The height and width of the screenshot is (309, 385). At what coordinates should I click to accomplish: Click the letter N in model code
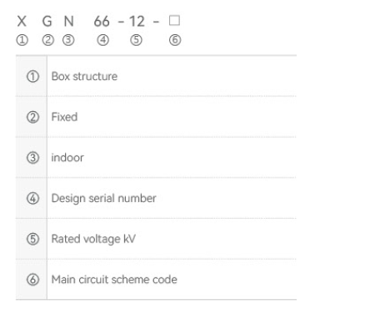69,21
